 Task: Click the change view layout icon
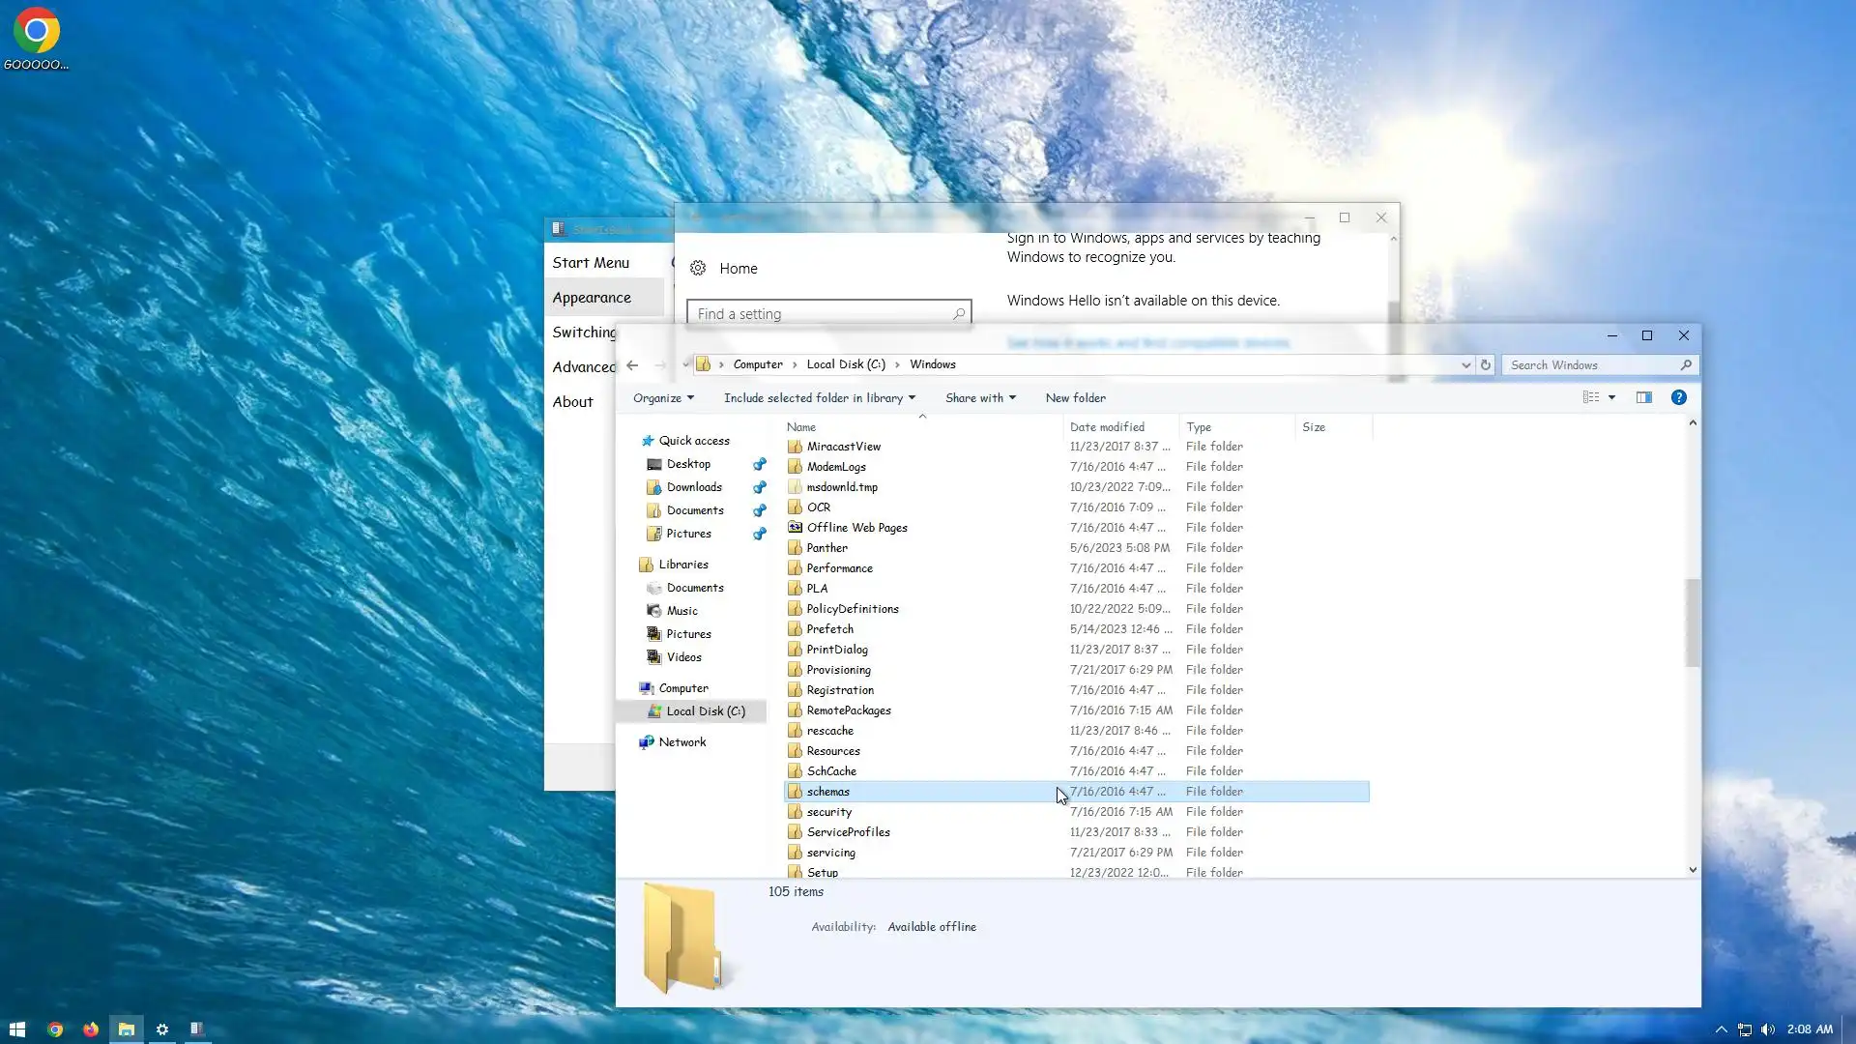pos(1591,397)
